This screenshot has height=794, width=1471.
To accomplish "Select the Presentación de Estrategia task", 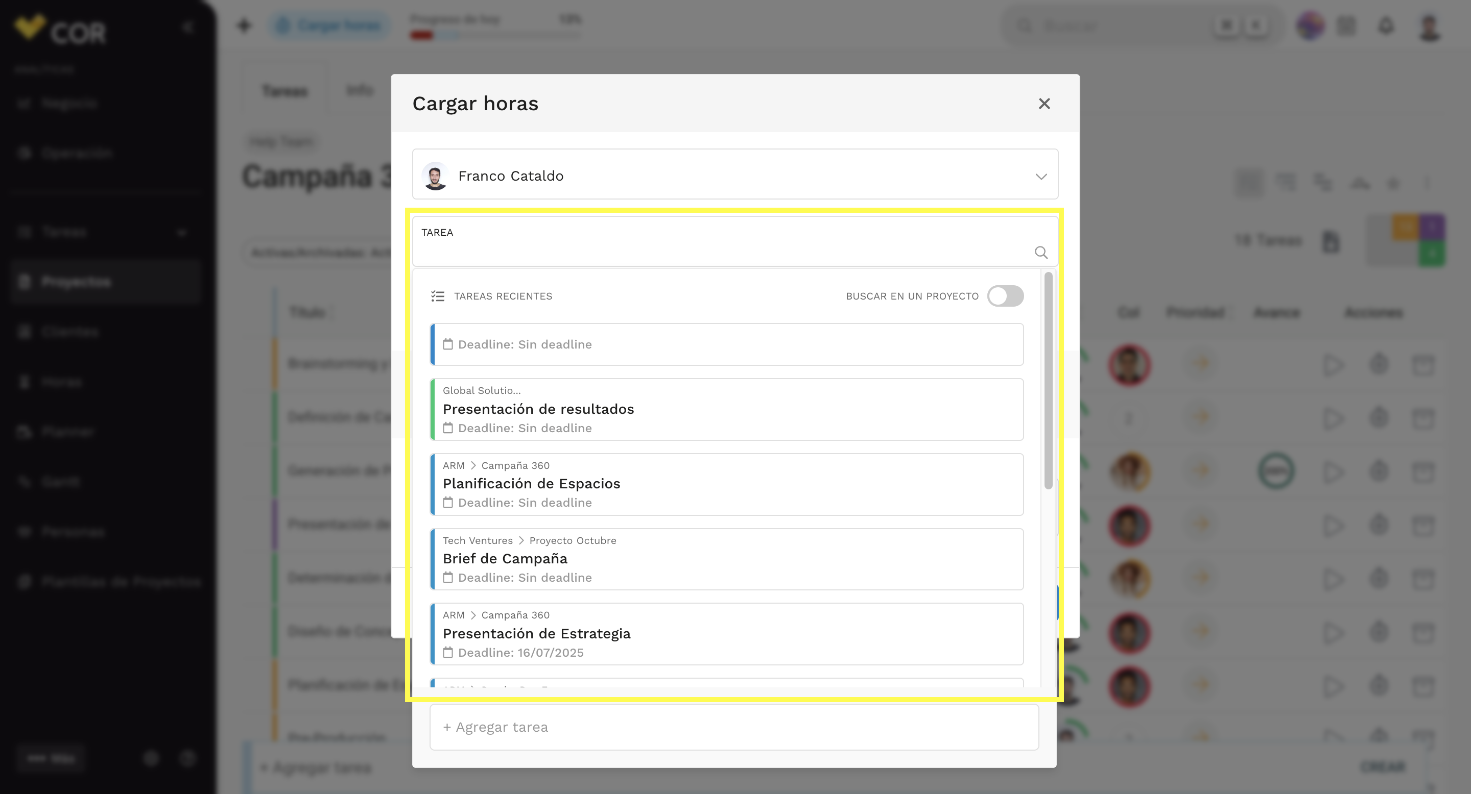I will click(726, 634).
